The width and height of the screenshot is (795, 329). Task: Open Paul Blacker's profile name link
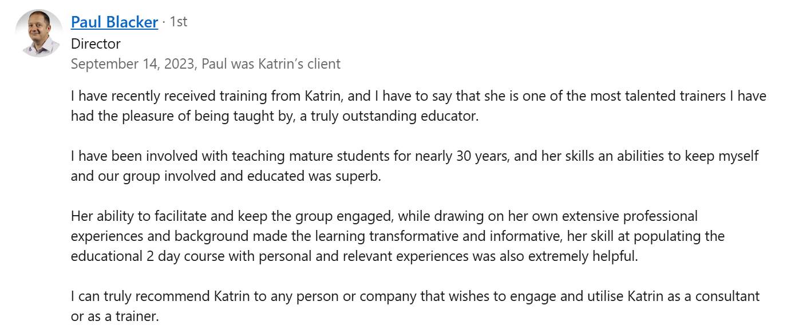click(x=114, y=22)
